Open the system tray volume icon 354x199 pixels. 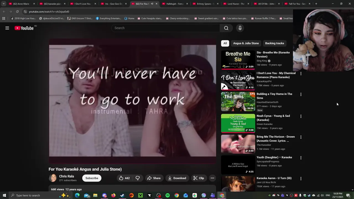pos(322,195)
